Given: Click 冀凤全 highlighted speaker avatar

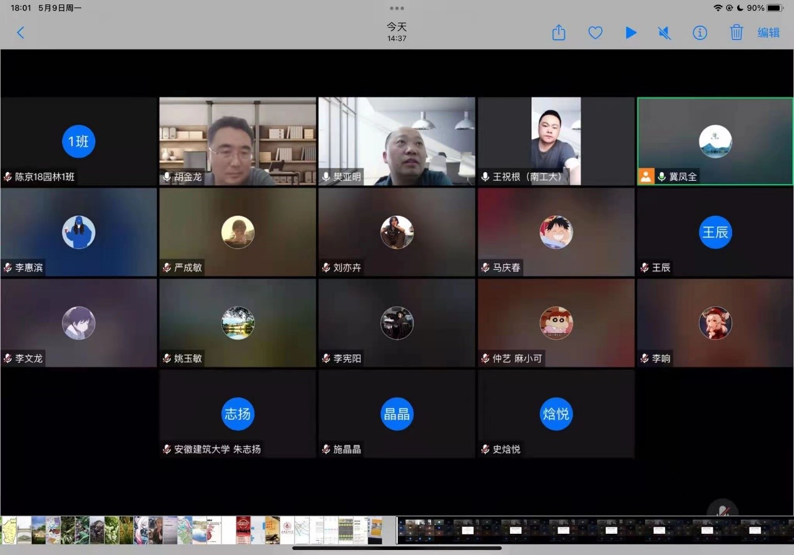Looking at the screenshot, I should 715,141.
